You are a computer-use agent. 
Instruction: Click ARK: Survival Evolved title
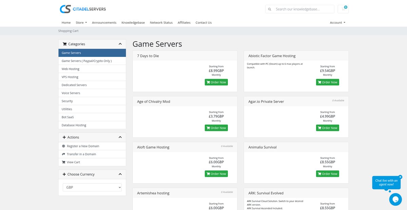[x=266, y=193]
